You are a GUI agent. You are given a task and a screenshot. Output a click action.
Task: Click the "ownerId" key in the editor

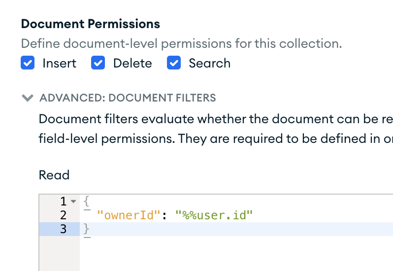click(x=126, y=215)
